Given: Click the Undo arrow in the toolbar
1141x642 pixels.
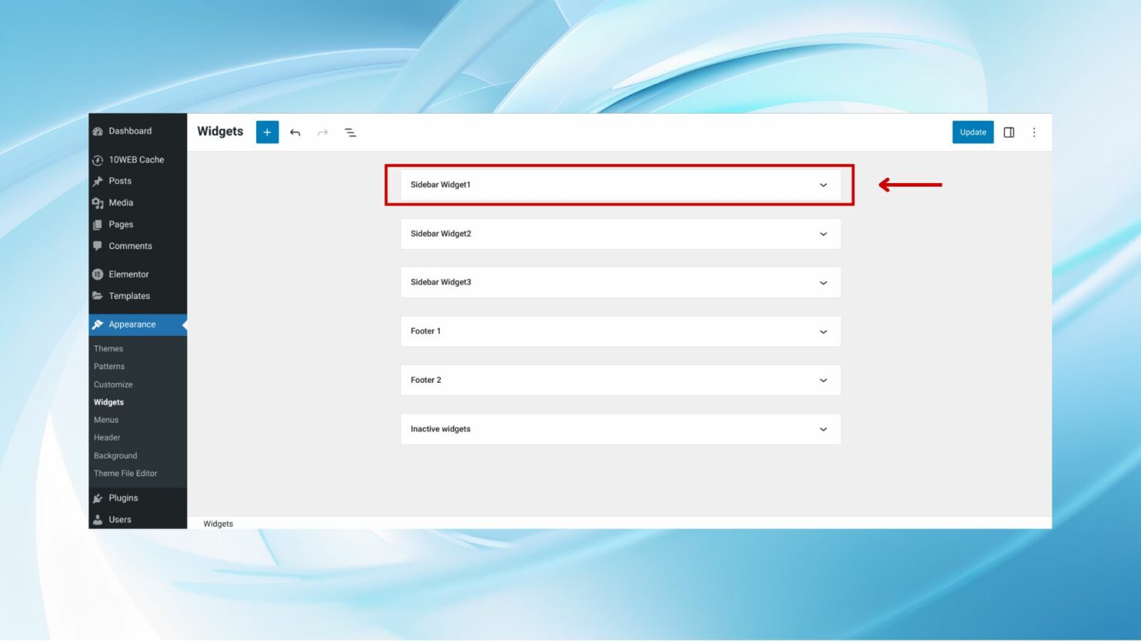Looking at the screenshot, I should point(295,131).
